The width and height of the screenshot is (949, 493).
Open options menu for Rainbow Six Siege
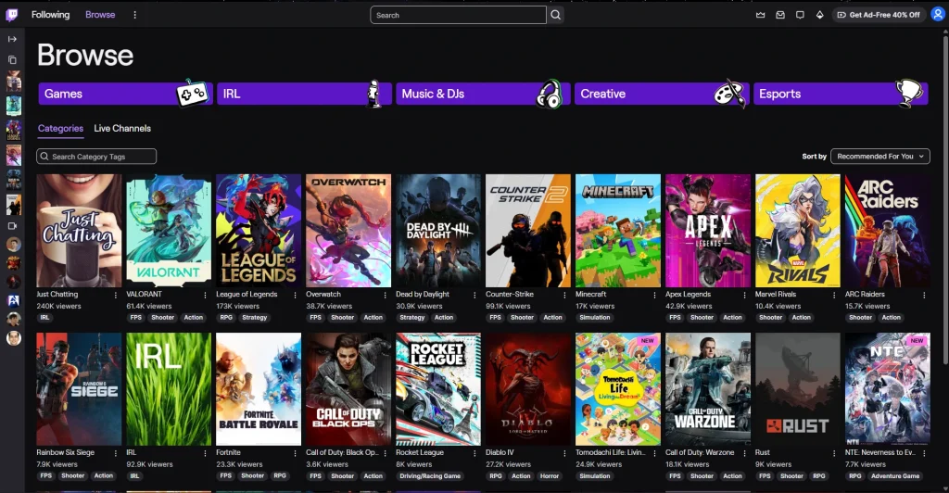click(x=116, y=453)
